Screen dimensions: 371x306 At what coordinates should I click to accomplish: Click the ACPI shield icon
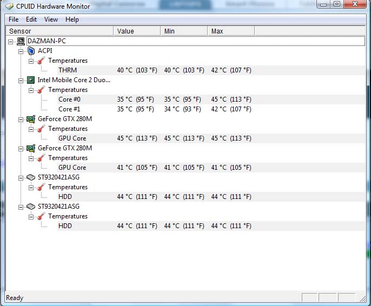[31, 51]
